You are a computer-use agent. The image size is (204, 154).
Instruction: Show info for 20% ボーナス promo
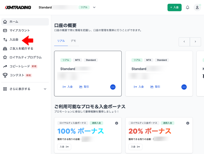click(188, 123)
